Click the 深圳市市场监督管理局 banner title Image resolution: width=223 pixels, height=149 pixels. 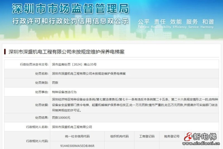tap(71, 9)
